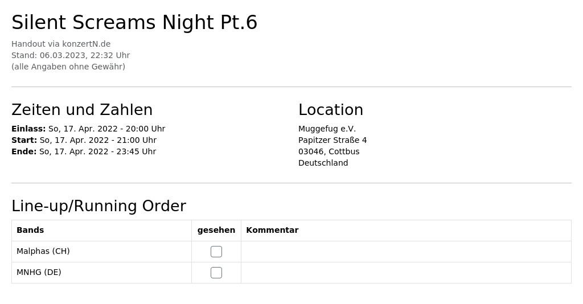Select the gesehen column header
This screenshot has width=583, height=304.
tap(216, 230)
